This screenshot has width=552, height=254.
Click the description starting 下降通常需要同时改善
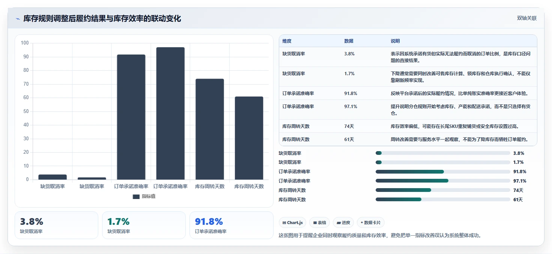pos(460,77)
